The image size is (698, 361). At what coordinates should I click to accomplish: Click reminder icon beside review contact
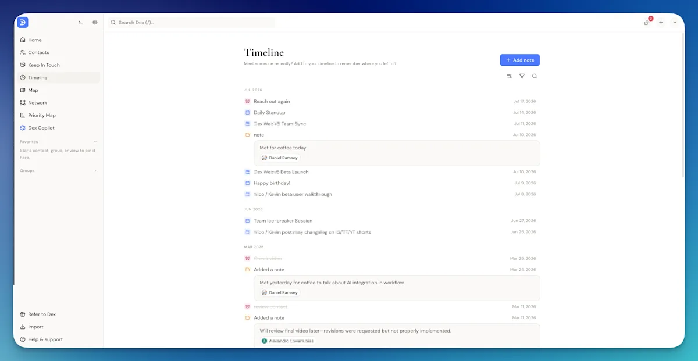point(247,307)
